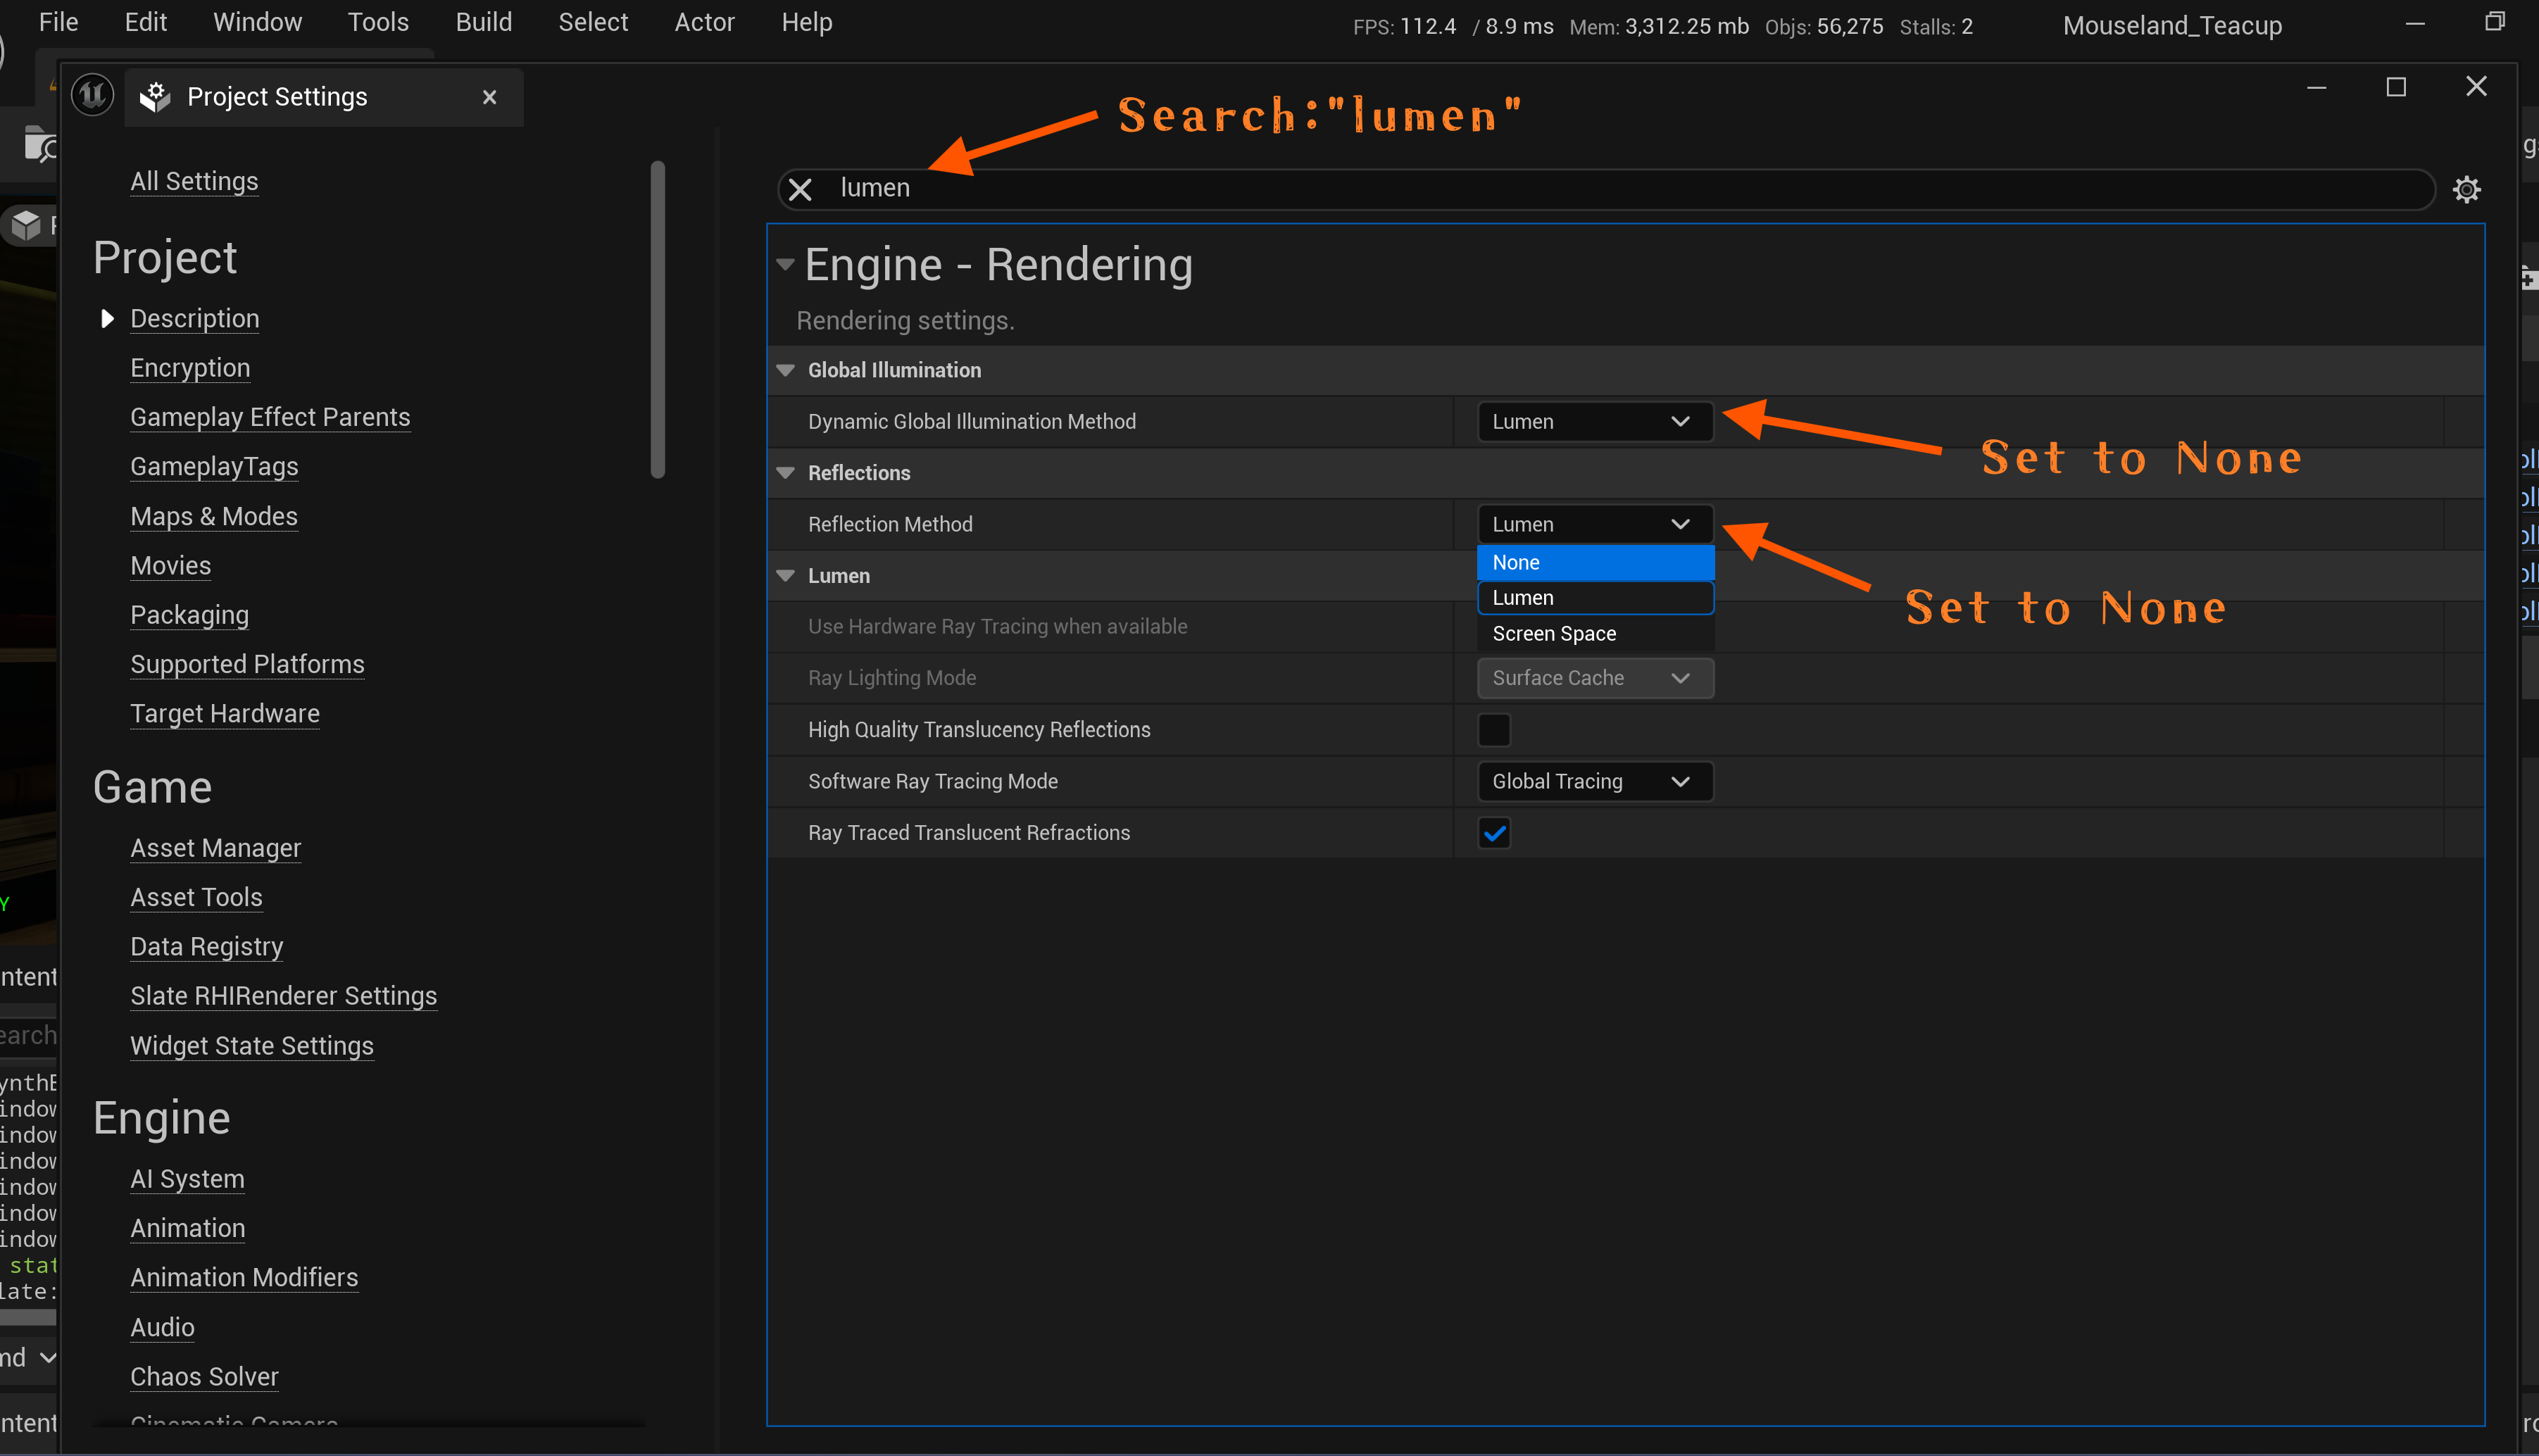2539x1456 pixels.
Task: Click the Mouseland_Teacup project name
Action: click(x=2172, y=26)
